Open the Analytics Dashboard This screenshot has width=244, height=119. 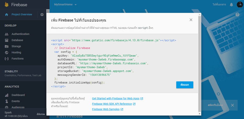[x=18, y=95]
